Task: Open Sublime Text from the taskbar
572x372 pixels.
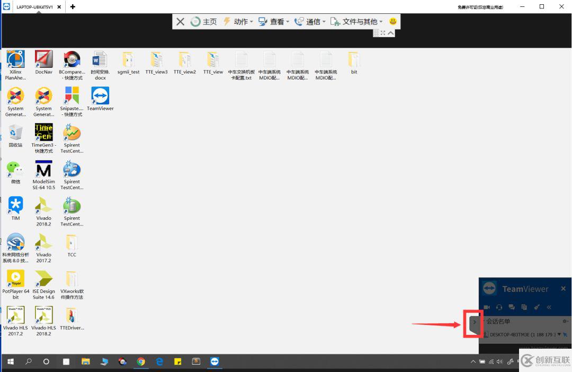Action: tap(196, 361)
